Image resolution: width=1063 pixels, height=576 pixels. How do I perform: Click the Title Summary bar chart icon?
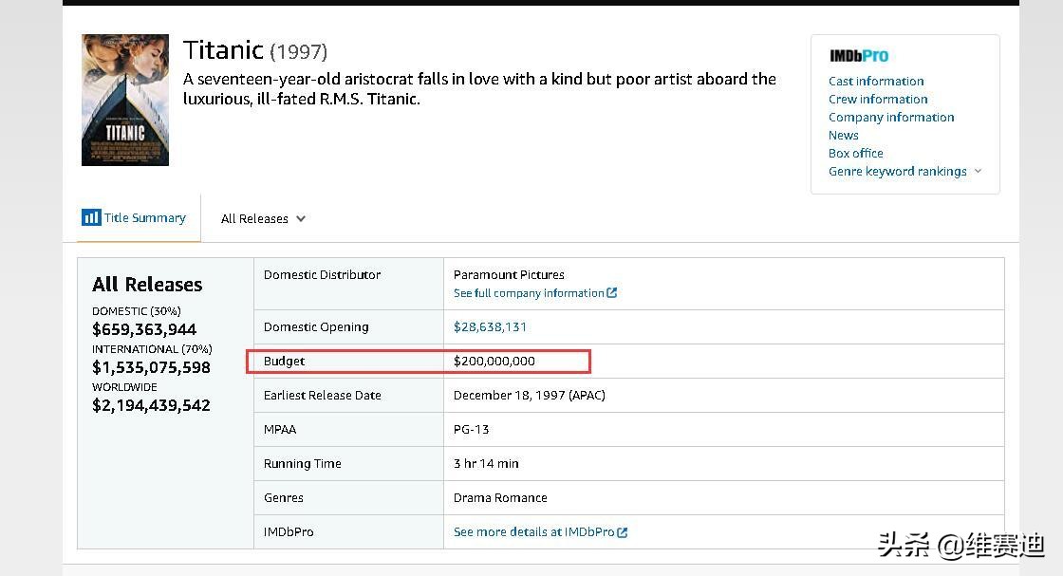pos(91,217)
